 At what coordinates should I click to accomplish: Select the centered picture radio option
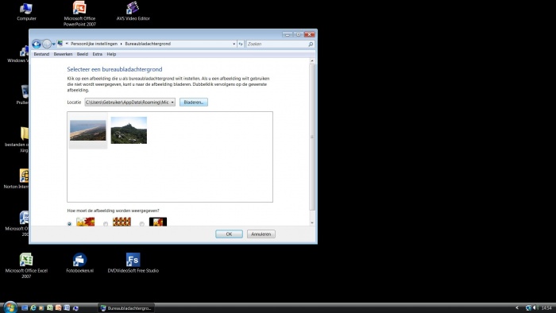pos(142,224)
